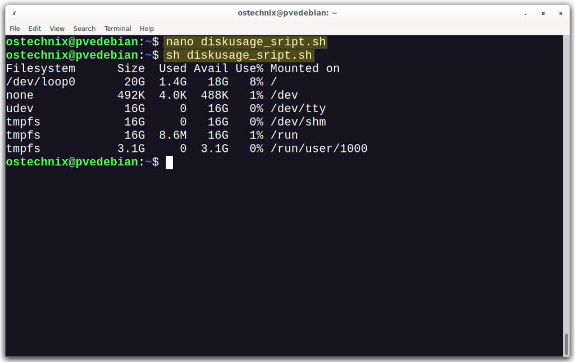Image resolution: width=575 pixels, height=362 pixels.
Task: Click the ostechnix@pvedebian title bar text
Action: tap(287, 12)
